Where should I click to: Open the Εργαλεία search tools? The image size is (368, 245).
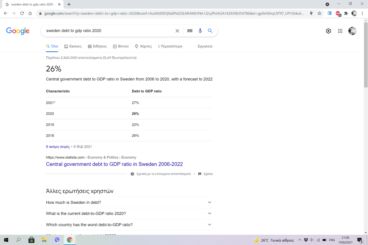click(x=205, y=47)
